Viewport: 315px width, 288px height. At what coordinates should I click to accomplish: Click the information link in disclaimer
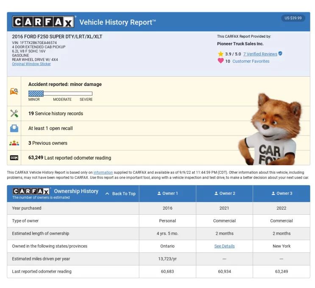click(x=103, y=173)
